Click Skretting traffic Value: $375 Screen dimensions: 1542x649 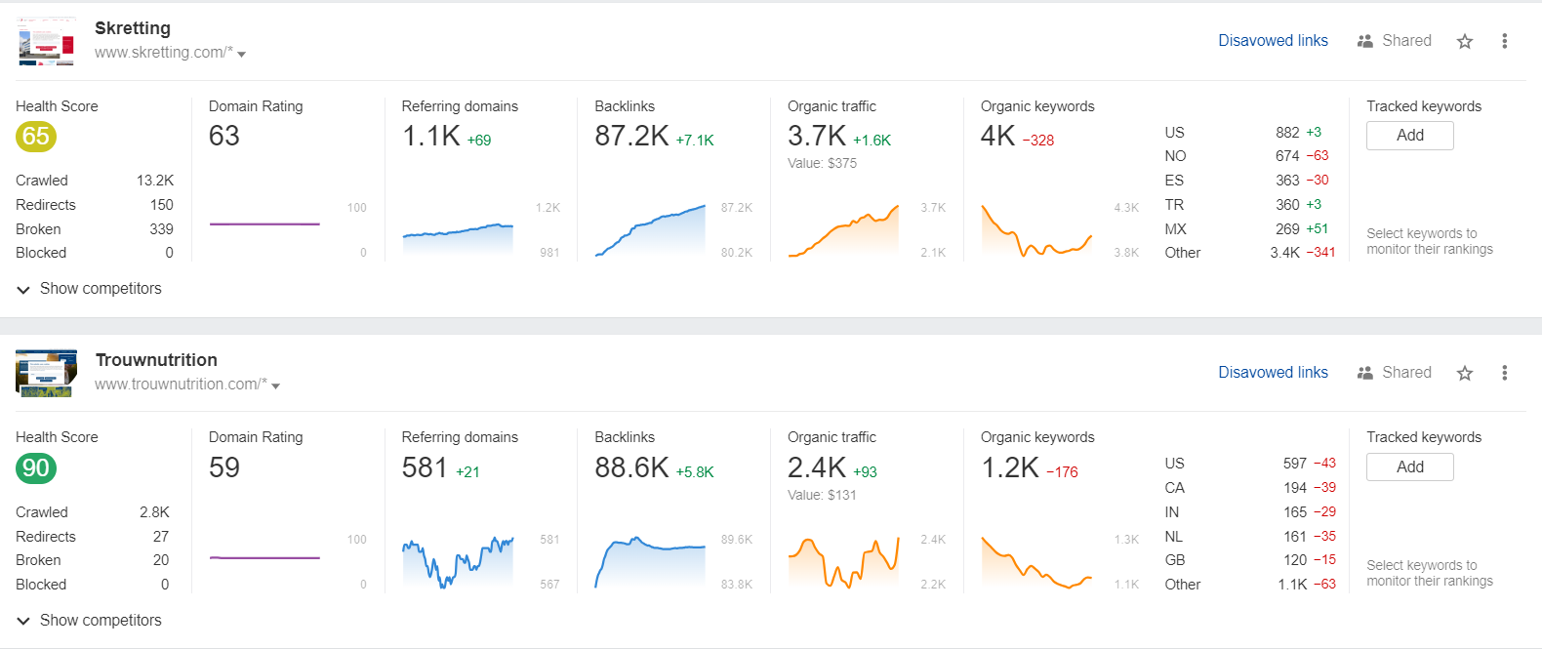[x=822, y=164]
